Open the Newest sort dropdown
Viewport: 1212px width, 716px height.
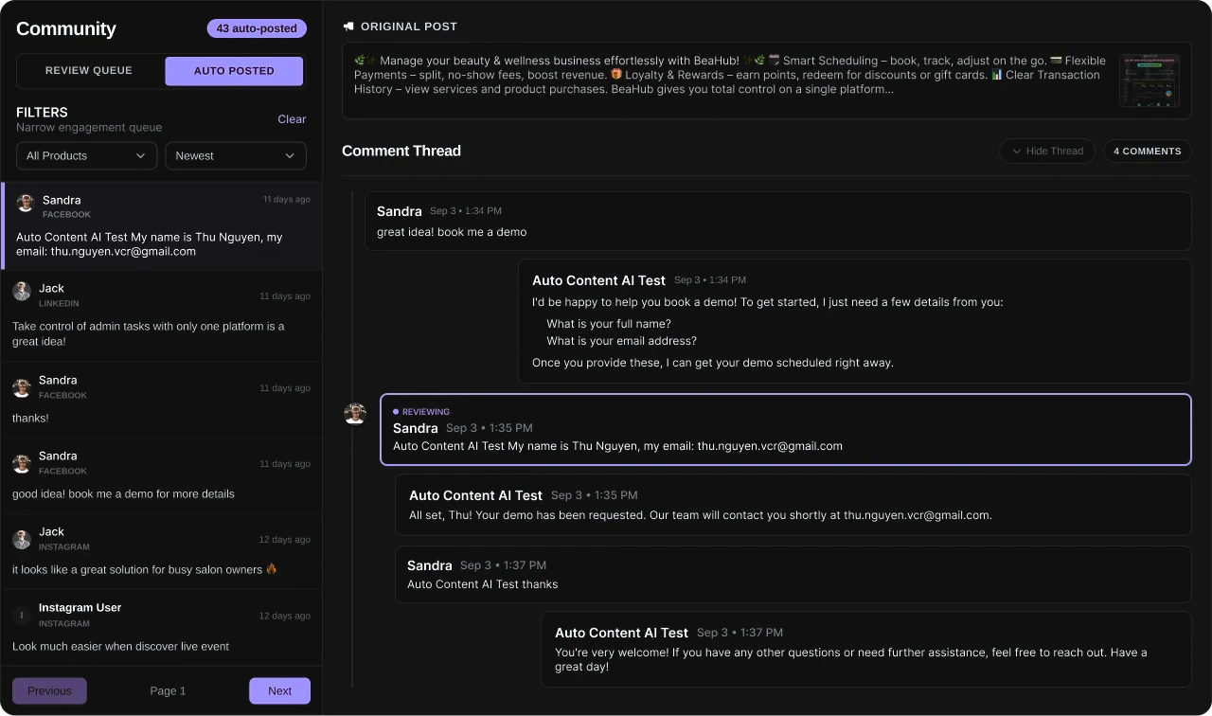tap(236, 155)
